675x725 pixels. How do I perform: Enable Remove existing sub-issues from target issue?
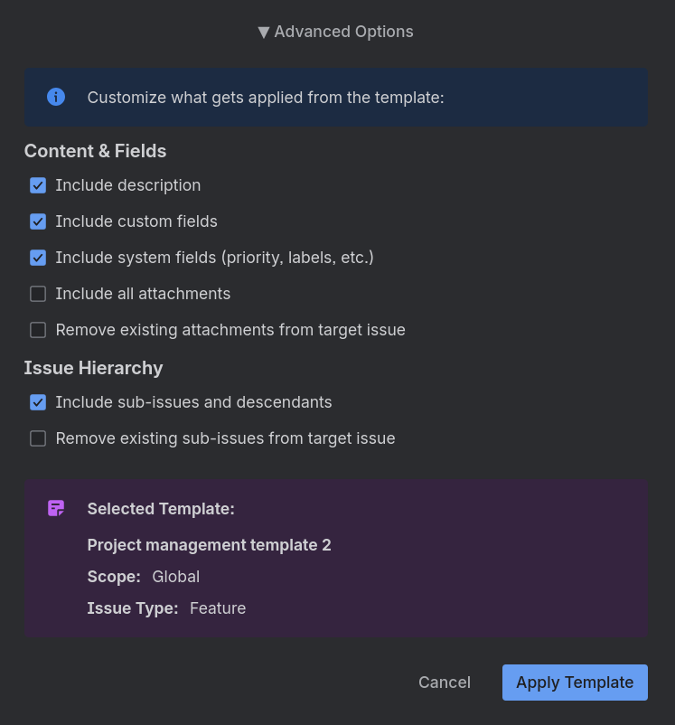point(38,438)
